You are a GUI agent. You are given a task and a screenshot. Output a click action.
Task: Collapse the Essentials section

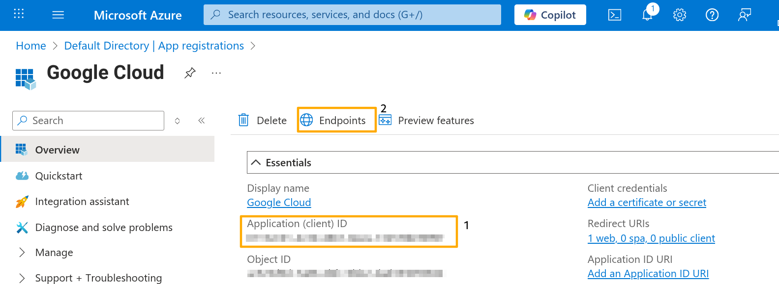pos(256,162)
